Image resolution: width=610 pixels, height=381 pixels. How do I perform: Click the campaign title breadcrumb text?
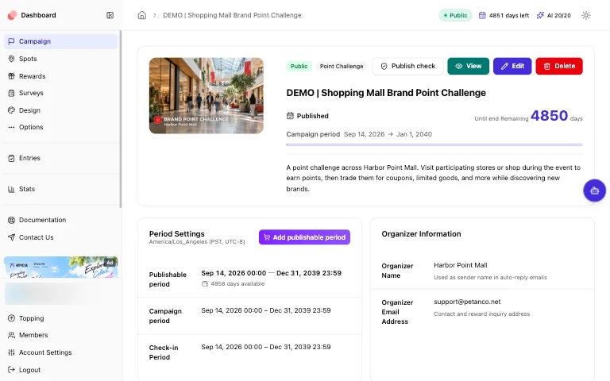(x=232, y=15)
